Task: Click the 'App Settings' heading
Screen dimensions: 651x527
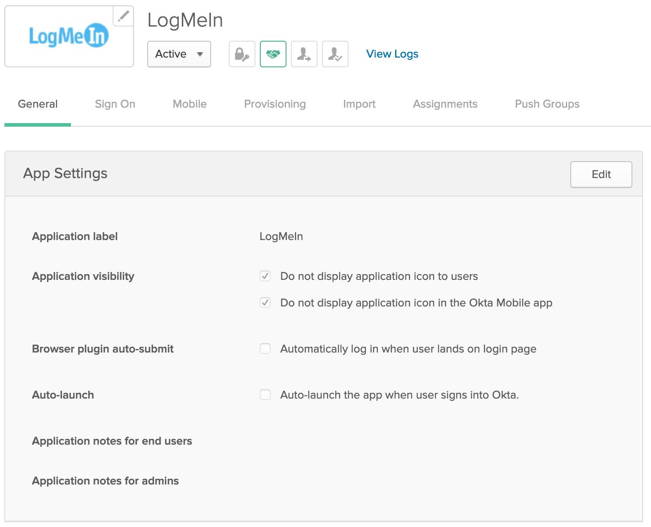Action: (65, 173)
